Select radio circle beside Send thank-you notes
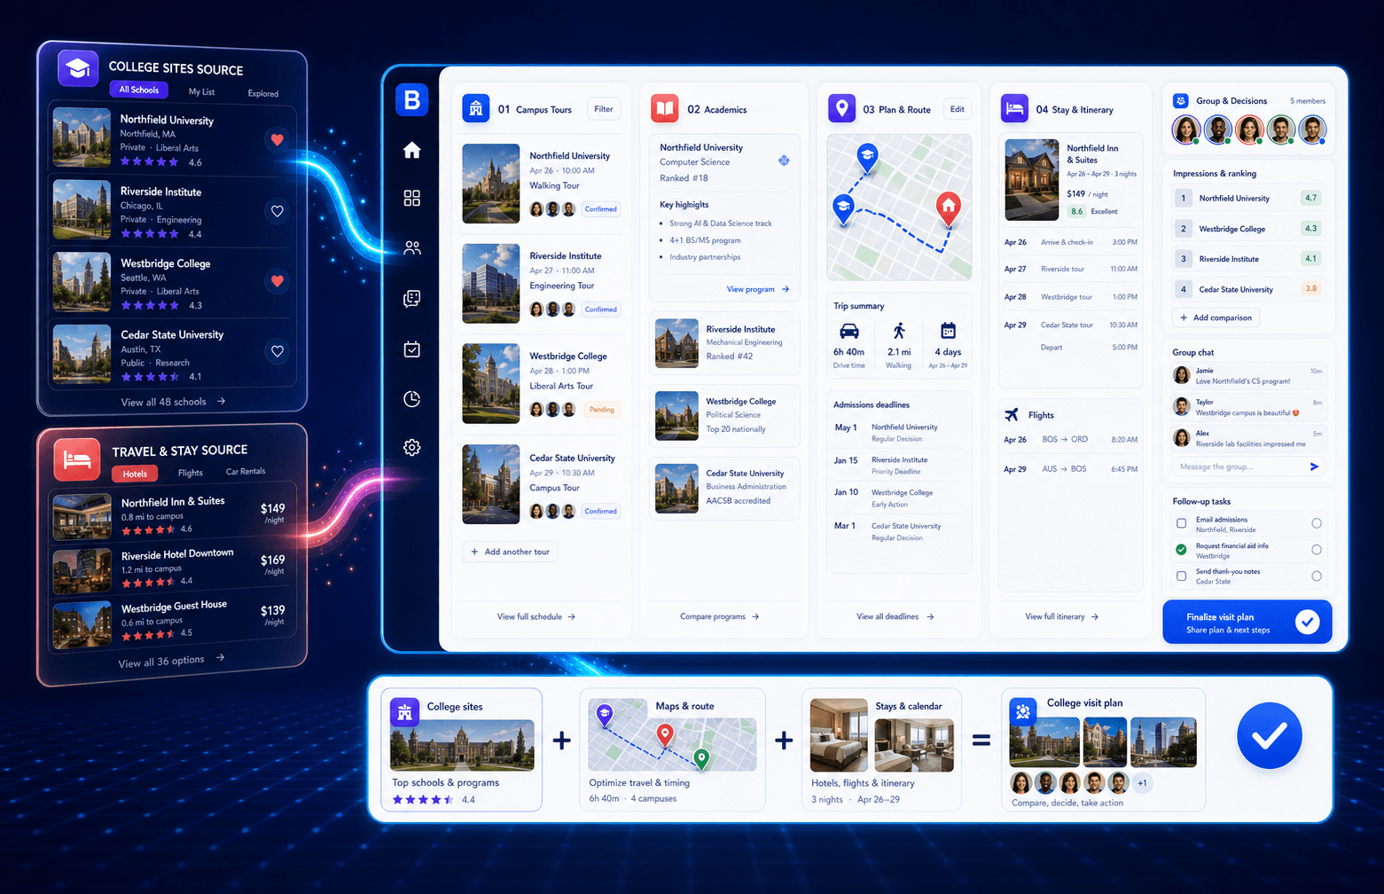1384x894 pixels. pyautogui.click(x=1317, y=576)
